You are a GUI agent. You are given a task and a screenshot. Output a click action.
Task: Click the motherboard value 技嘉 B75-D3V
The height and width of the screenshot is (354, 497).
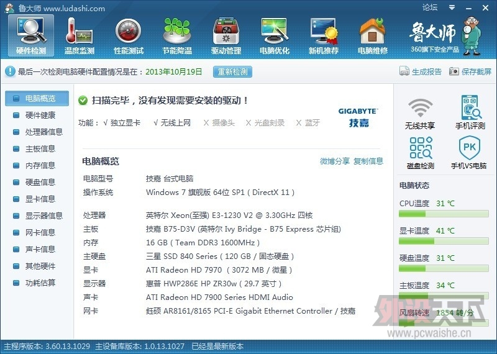click(244, 229)
